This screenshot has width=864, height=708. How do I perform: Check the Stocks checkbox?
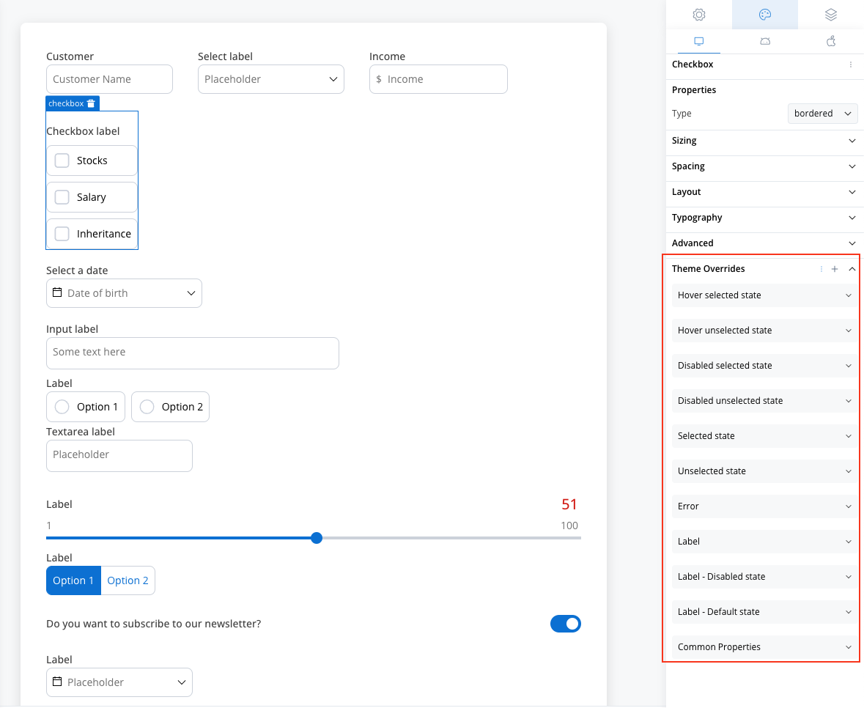pyautogui.click(x=62, y=161)
